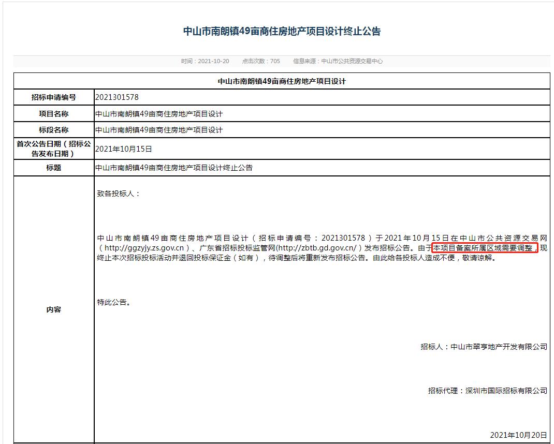The width and height of the screenshot is (554, 444).
Task: Click the 项目名称 row header
Action: point(53,113)
